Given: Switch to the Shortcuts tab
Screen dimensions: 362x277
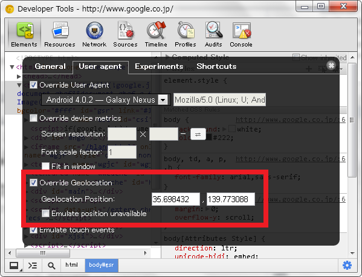Looking at the screenshot, I should 216,66.
